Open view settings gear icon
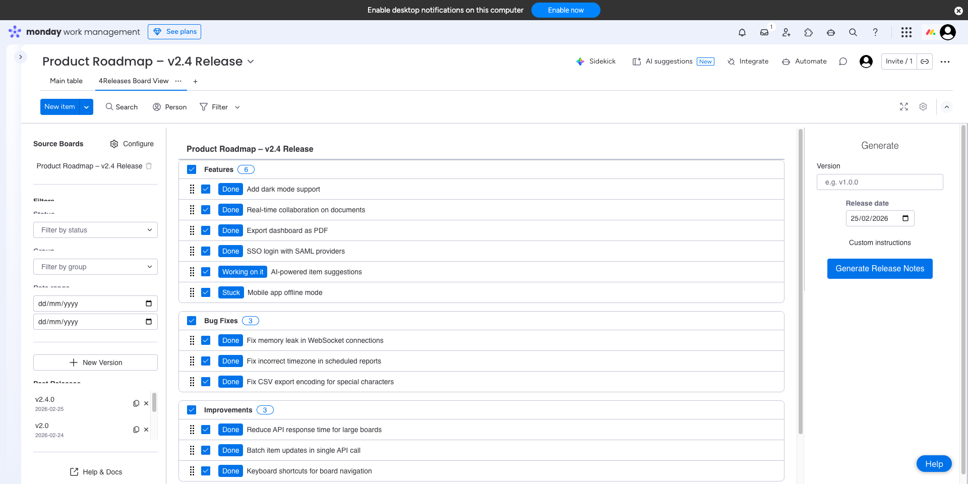 pyautogui.click(x=923, y=107)
